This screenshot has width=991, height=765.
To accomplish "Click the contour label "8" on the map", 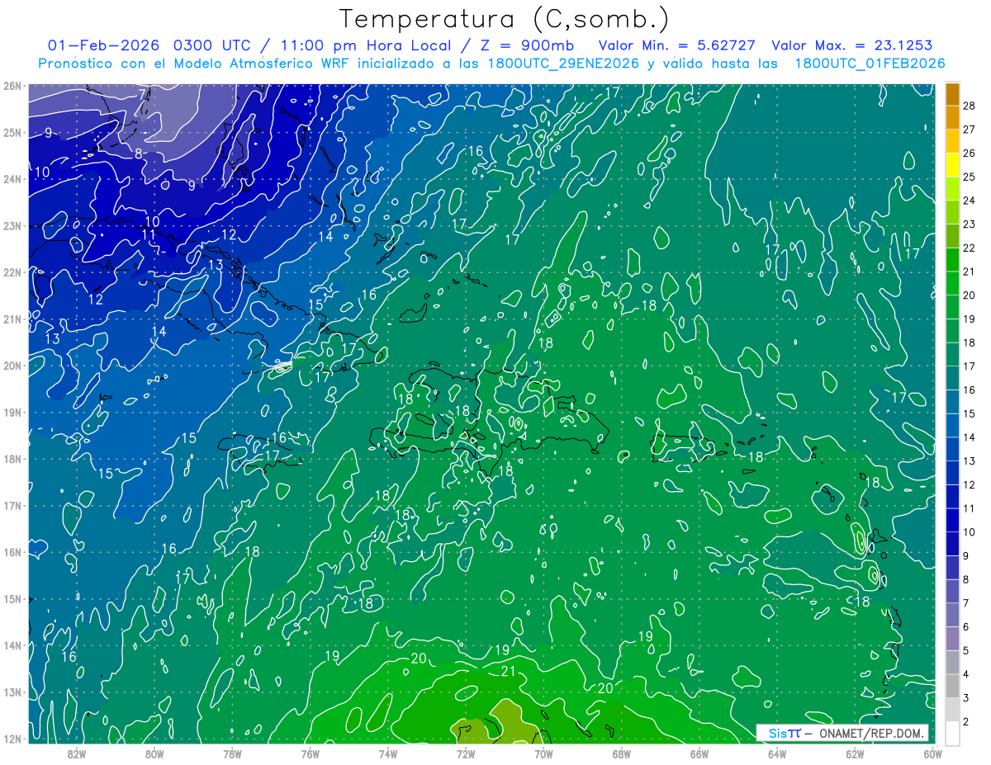I will 139,153.
